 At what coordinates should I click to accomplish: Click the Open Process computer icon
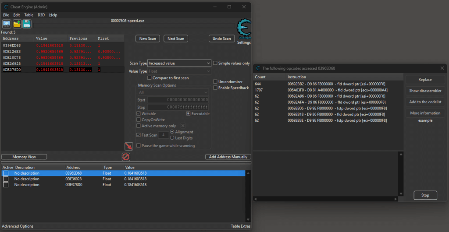(x=7, y=24)
